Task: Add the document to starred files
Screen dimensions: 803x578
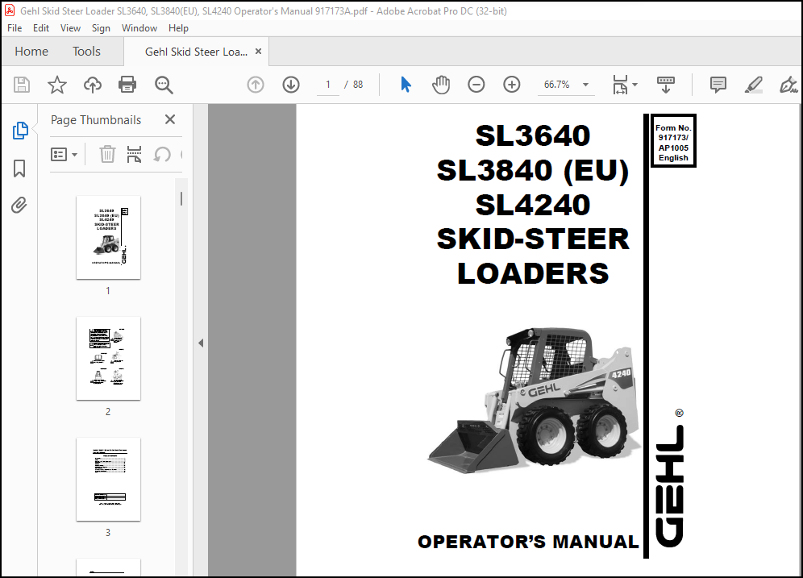Action: (57, 85)
